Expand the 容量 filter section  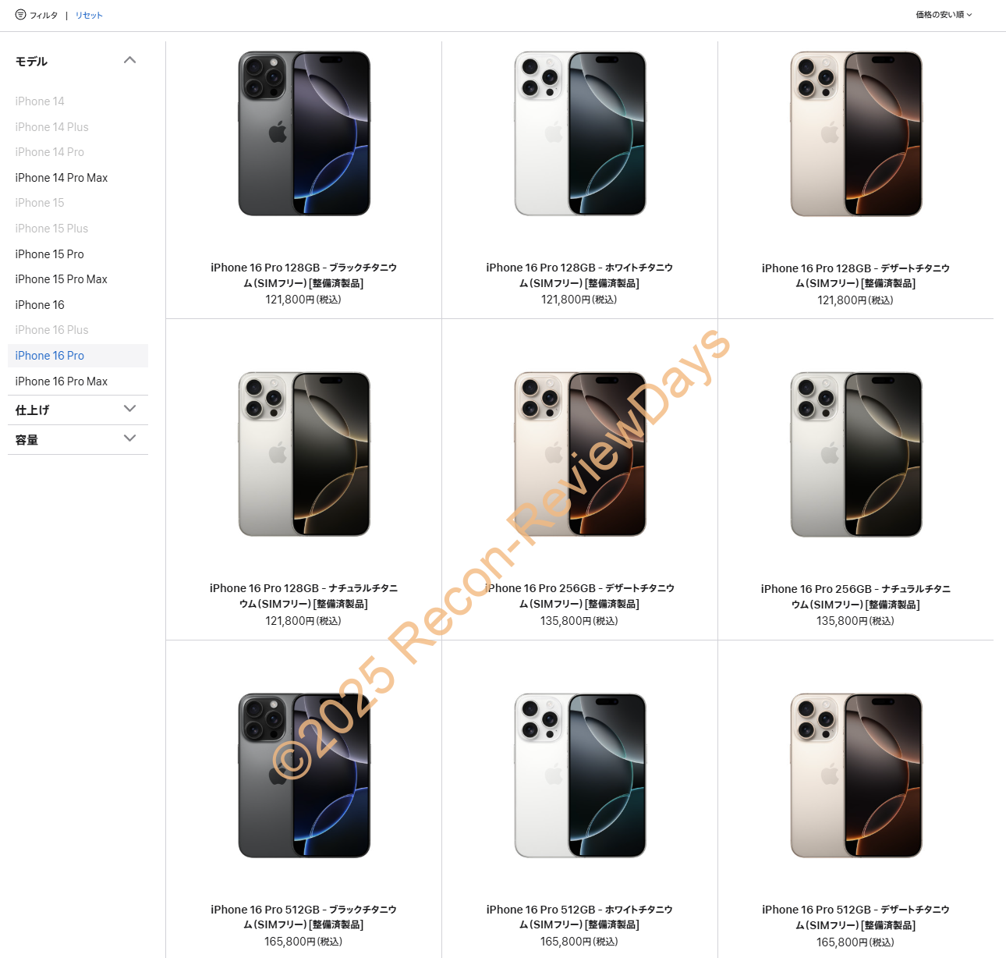pyautogui.click(x=78, y=439)
